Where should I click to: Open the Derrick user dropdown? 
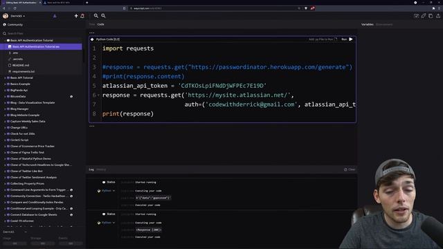click(17, 16)
